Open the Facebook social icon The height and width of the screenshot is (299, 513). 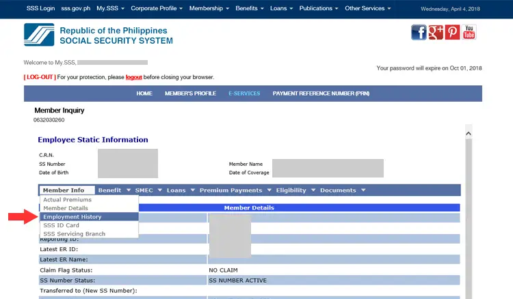click(x=419, y=32)
